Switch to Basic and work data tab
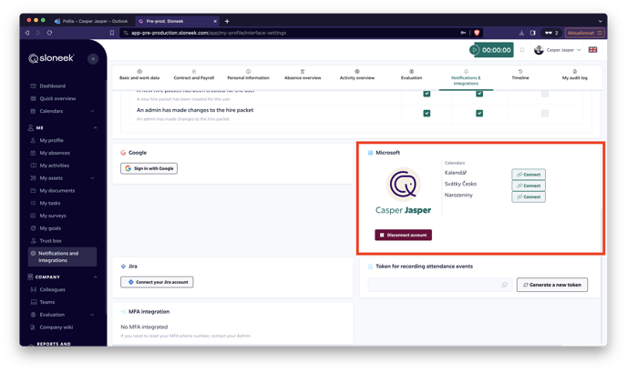Viewport: 627px width, 372px height. pos(139,75)
